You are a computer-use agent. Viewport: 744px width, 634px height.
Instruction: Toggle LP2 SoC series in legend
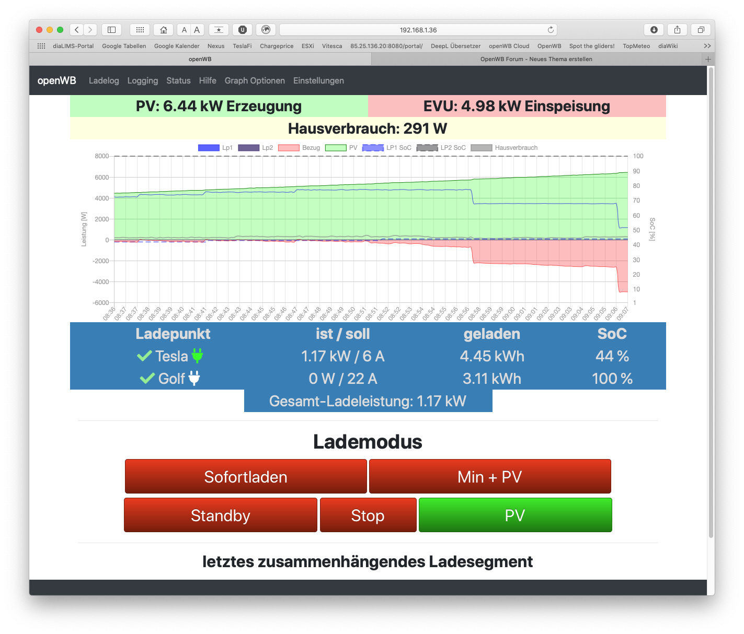(441, 148)
